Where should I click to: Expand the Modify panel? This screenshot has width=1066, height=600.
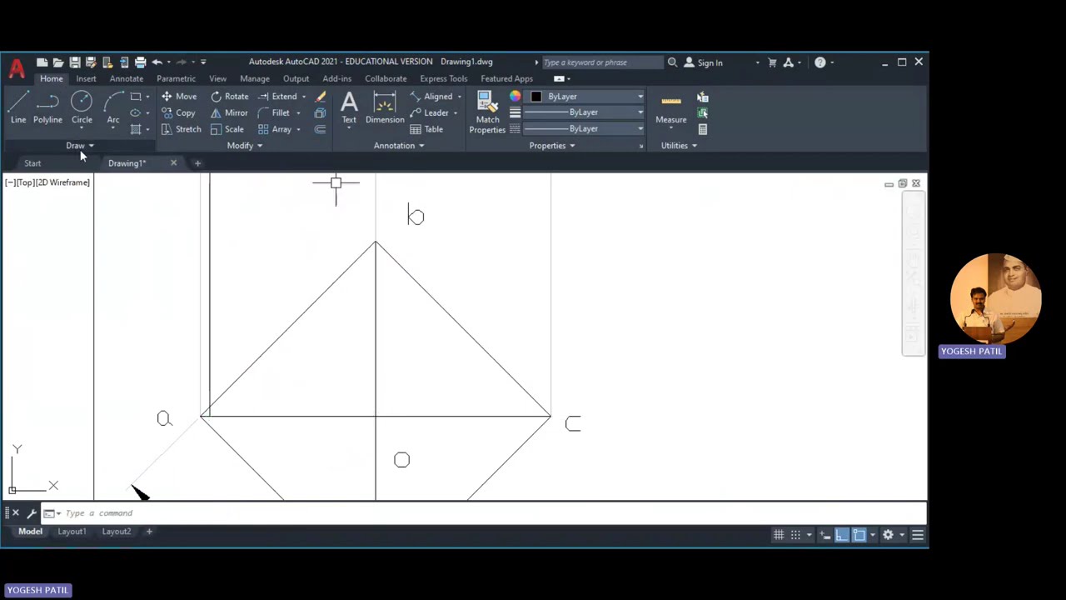(x=245, y=146)
